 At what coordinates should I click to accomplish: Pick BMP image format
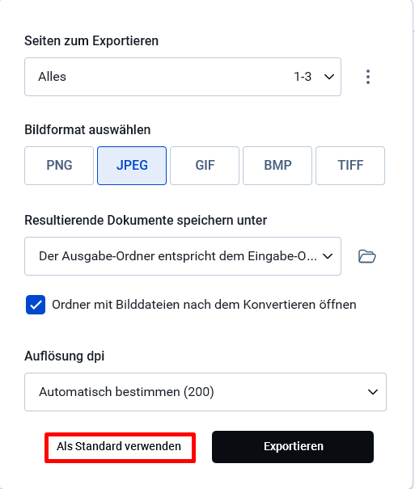point(277,166)
